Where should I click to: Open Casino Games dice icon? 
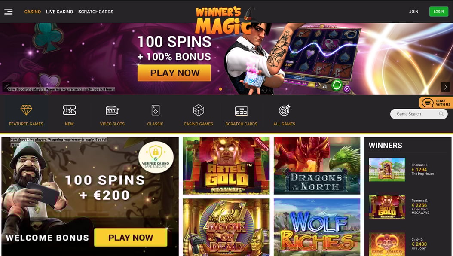(x=199, y=110)
